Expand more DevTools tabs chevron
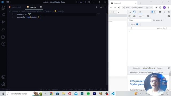Screen dimensions: 171x96 pos(140,12)
